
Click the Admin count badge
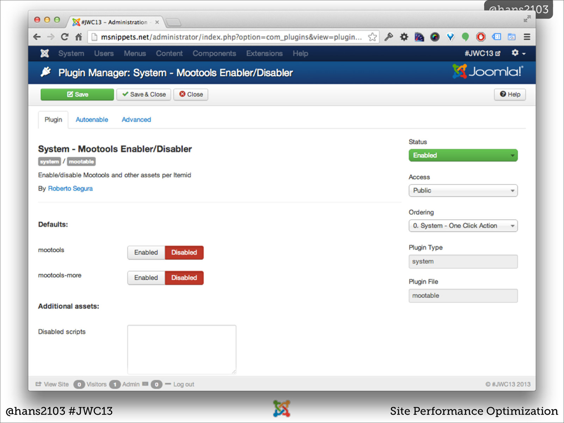click(115, 384)
